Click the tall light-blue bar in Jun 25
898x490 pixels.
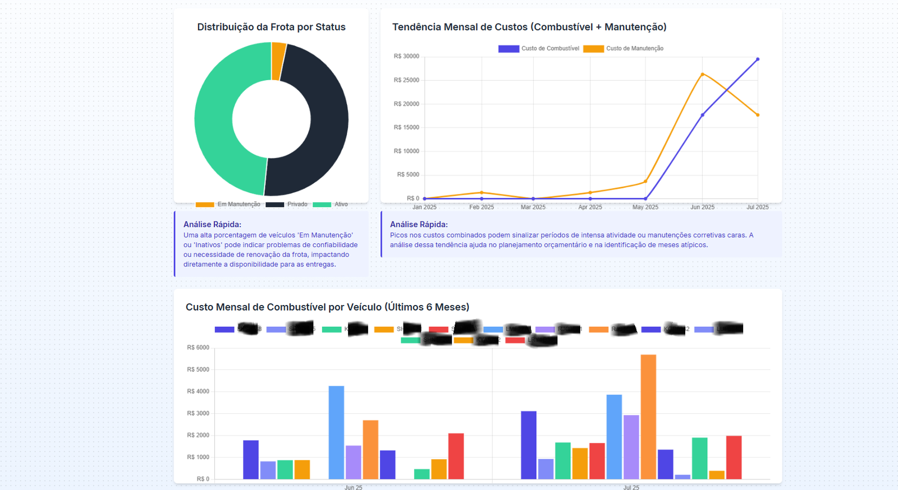point(336,432)
